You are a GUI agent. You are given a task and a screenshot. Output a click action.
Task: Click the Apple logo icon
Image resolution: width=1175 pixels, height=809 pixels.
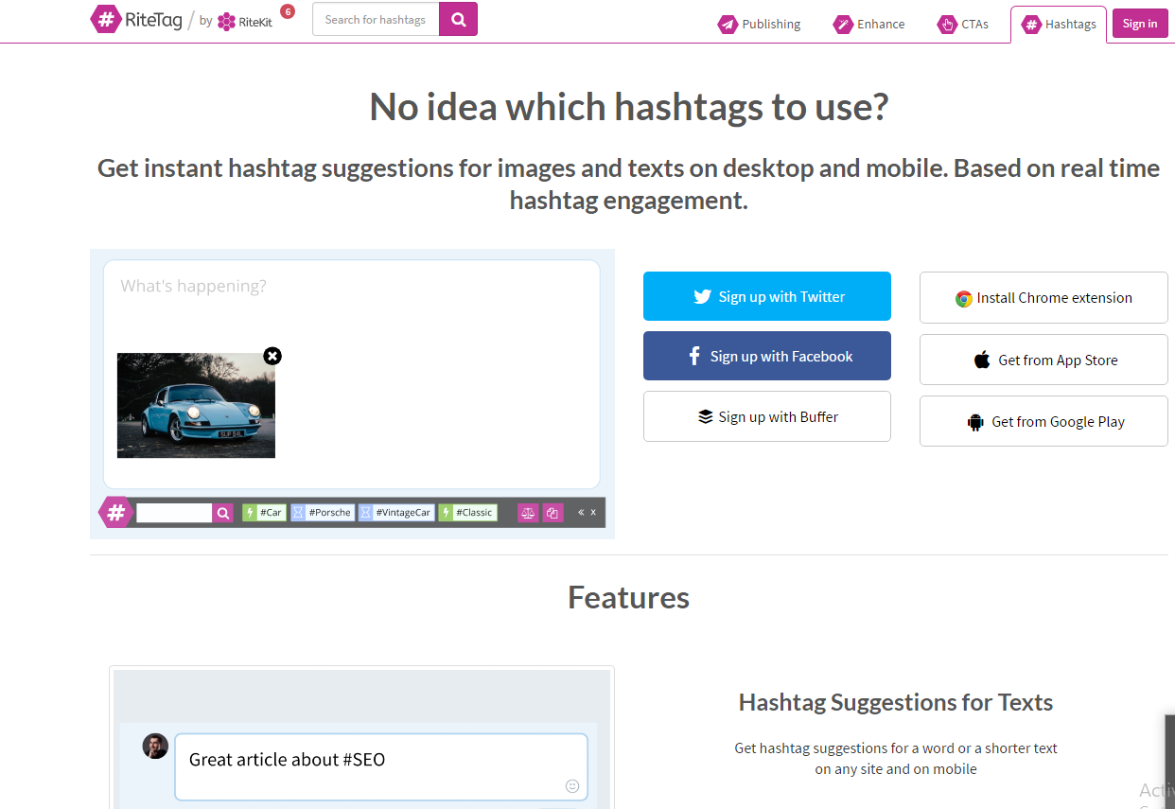tap(982, 360)
